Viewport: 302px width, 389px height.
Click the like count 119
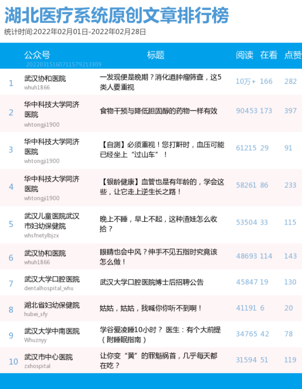pos(291,360)
